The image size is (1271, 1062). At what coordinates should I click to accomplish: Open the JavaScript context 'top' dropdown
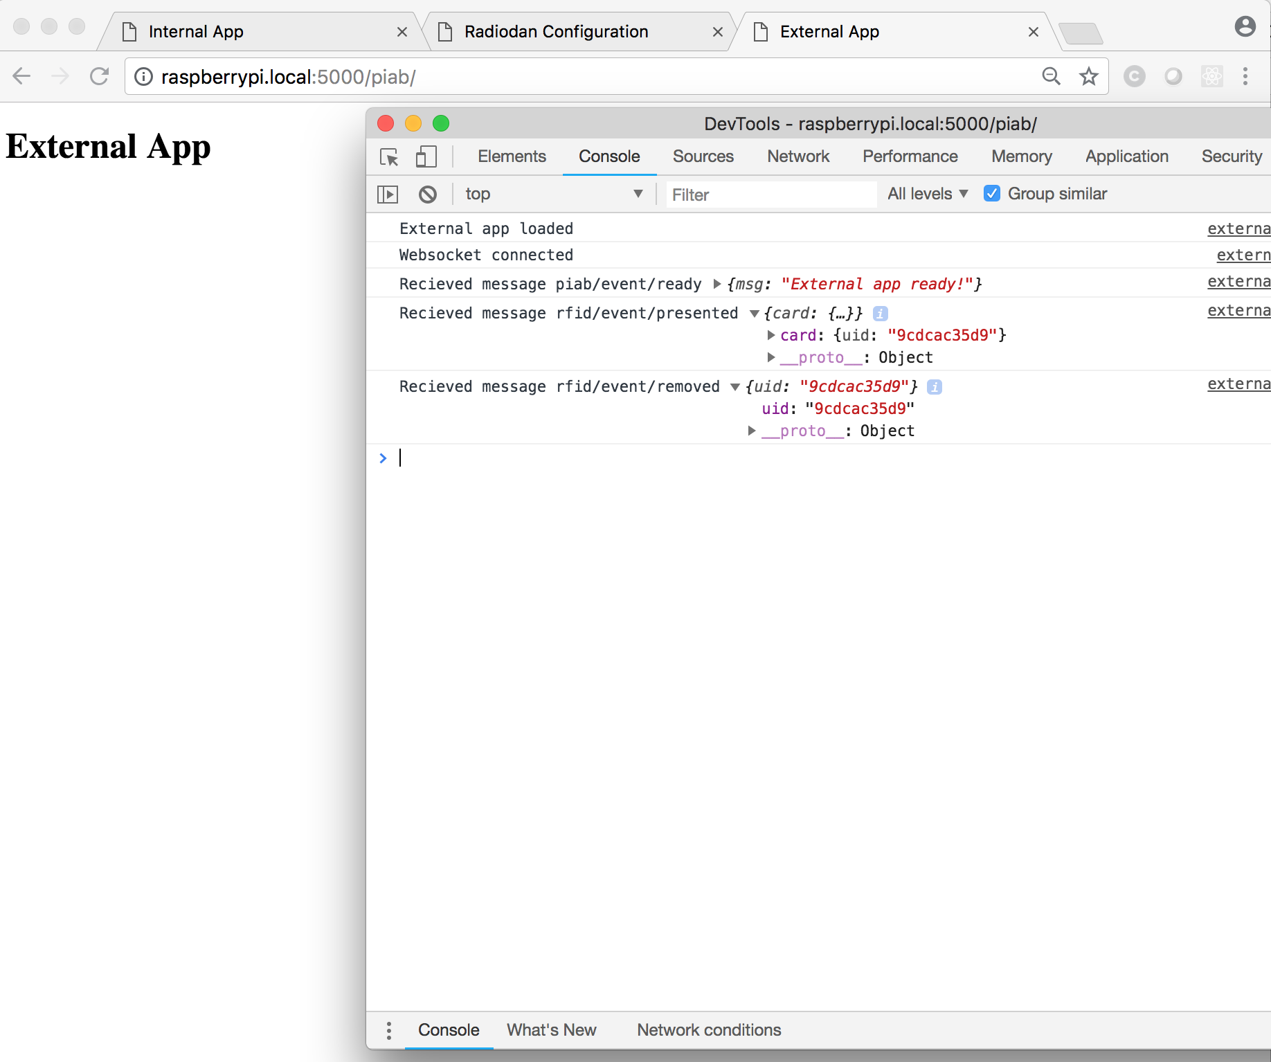[554, 195]
